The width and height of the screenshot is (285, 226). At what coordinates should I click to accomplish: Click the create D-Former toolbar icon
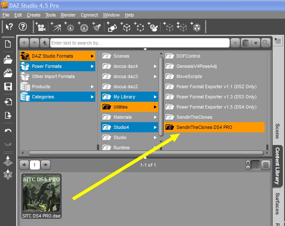click(153, 27)
